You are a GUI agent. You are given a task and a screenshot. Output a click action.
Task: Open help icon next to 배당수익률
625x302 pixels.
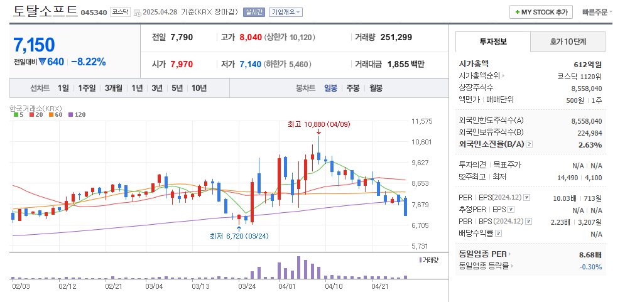498,234
